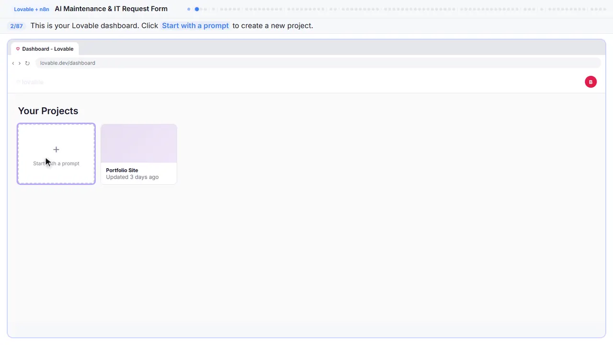Click the highlighted 'Start with a prompt' instruction text
This screenshot has height=345, width=613.
195,26
